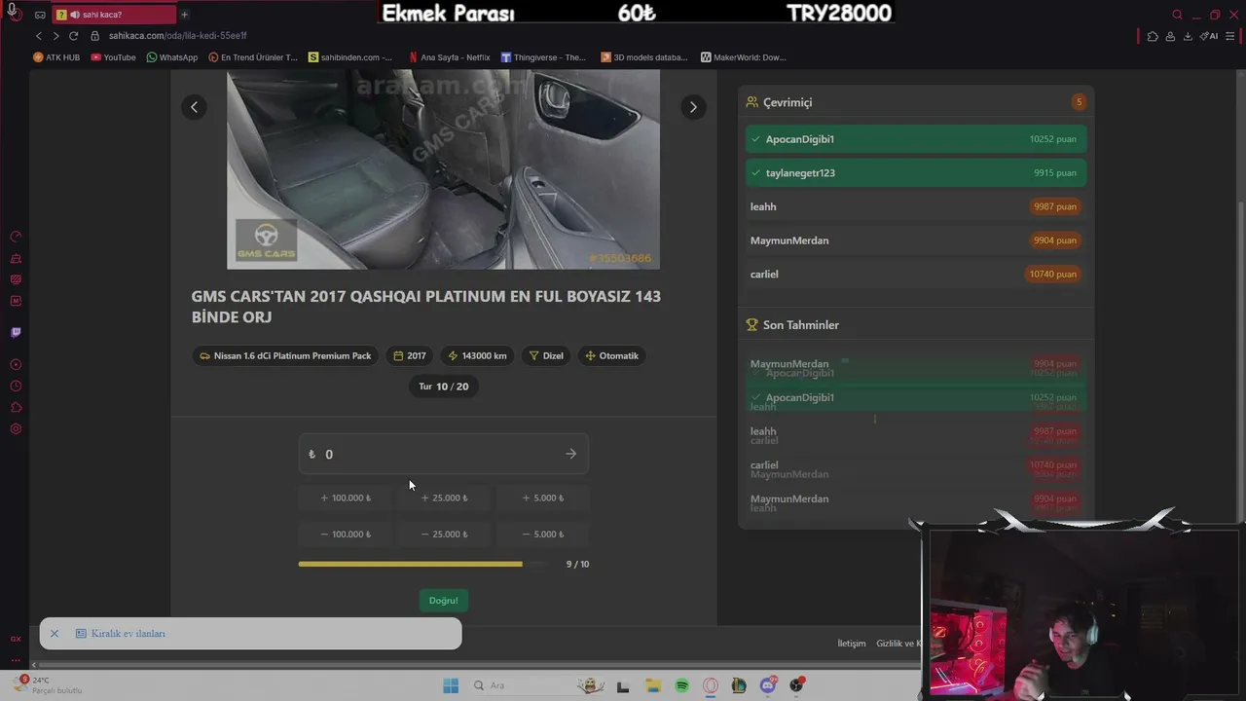
Task: Open the Ana Sayfa - Netflix bookmark
Action: coord(449,57)
